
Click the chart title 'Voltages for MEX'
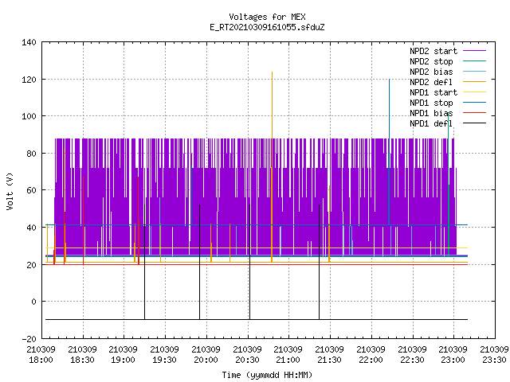267,17
